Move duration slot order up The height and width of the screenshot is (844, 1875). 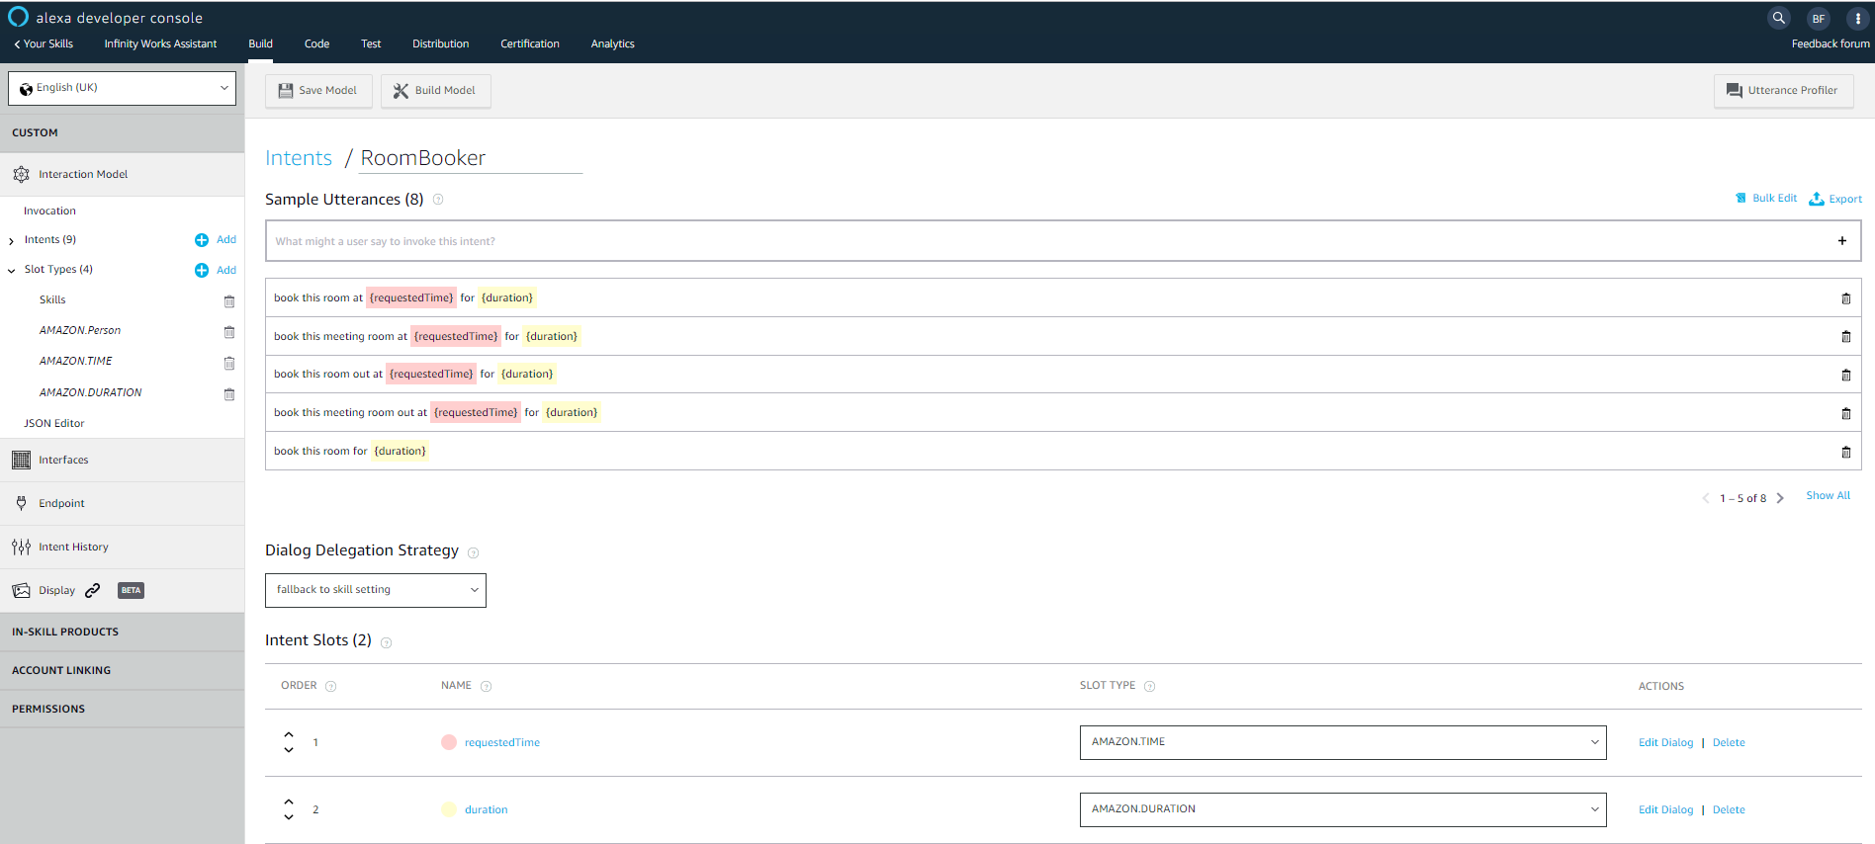(289, 802)
